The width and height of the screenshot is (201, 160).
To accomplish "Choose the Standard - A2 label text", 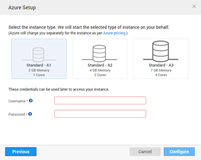I will pyautogui.click(x=100, y=65).
